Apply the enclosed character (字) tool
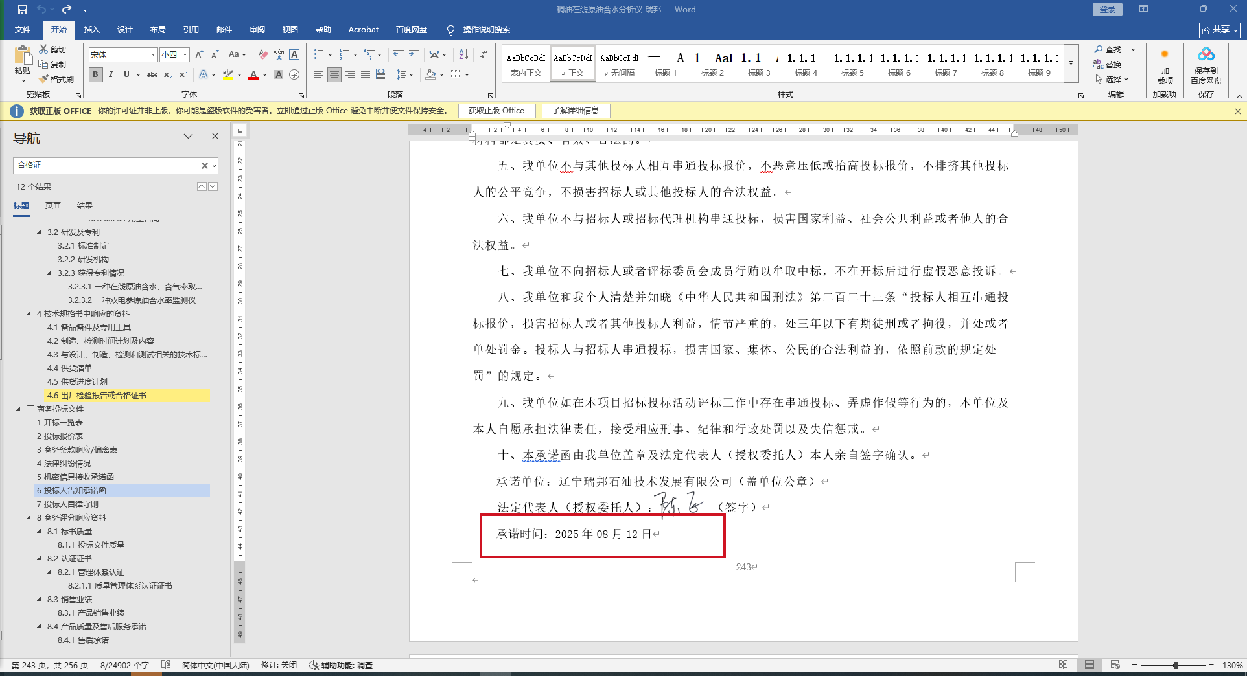The image size is (1247, 676). (294, 74)
